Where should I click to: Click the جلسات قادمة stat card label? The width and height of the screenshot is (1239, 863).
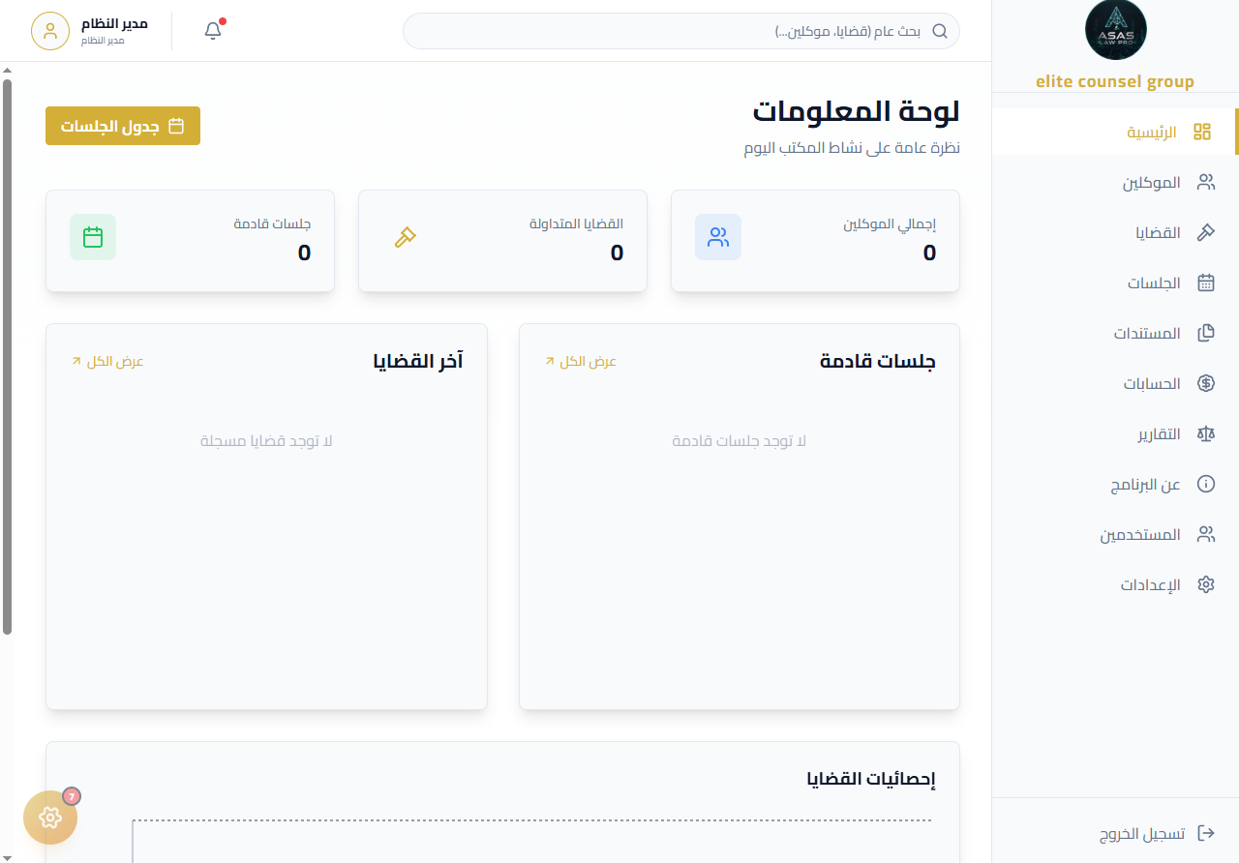(272, 223)
